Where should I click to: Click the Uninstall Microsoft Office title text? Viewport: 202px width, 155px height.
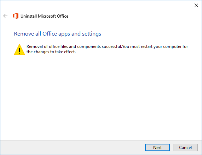pyautogui.click(x=45, y=16)
